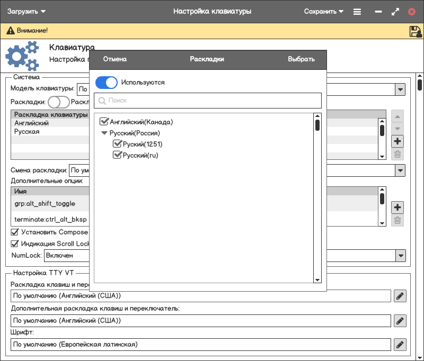Click the Поиск search field
This screenshot has height=361, width=424.
click(208, 101)
